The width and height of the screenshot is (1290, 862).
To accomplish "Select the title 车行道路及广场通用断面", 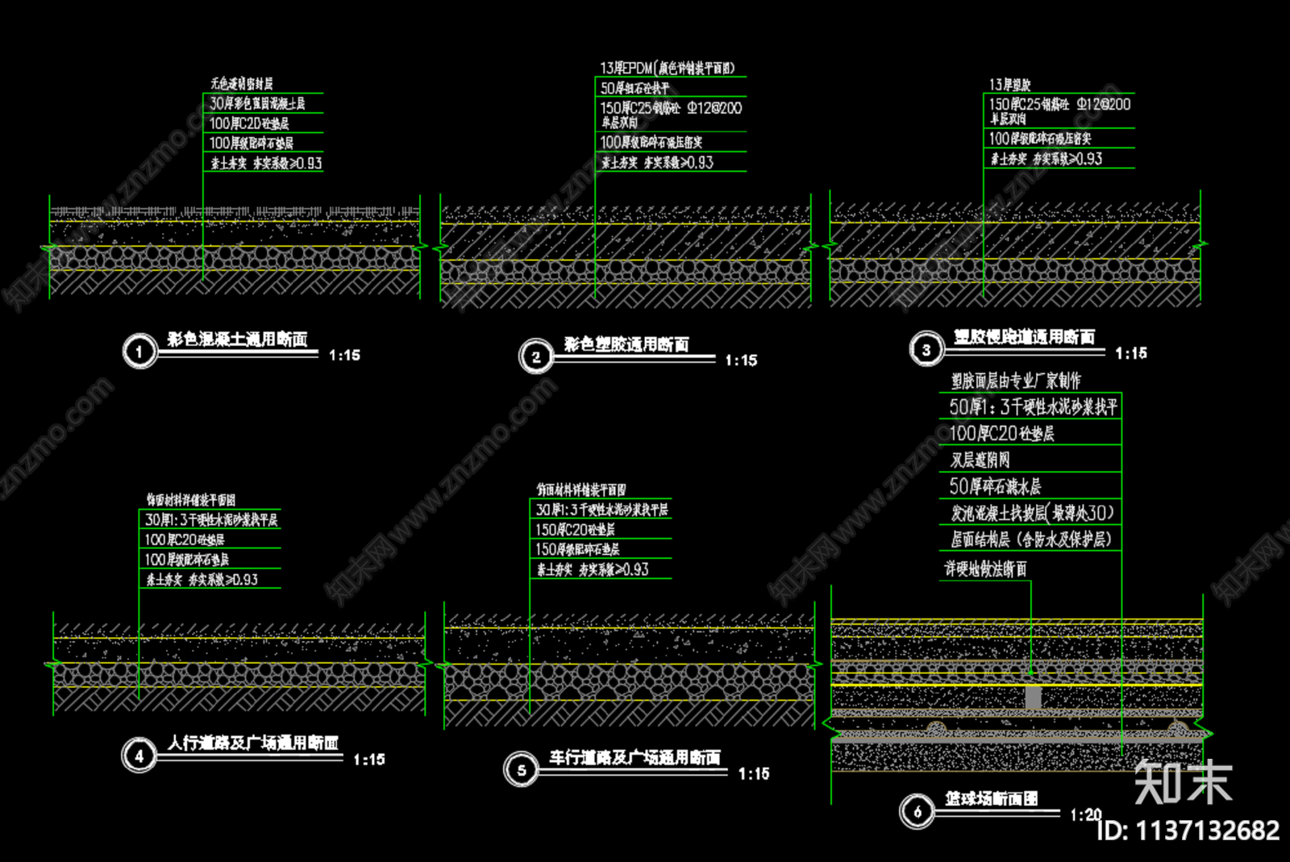I will (635, 757).
